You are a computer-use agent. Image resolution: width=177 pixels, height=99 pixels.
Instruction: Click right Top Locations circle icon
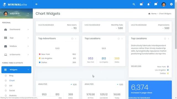point(165,38)
